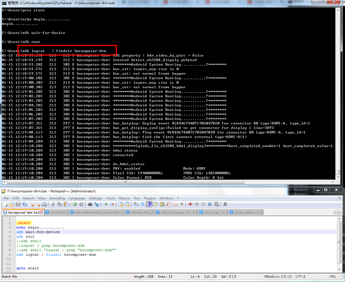Open Find with the binoculars icon
This screenshot has height=282, width=345.
coord(90,204)
